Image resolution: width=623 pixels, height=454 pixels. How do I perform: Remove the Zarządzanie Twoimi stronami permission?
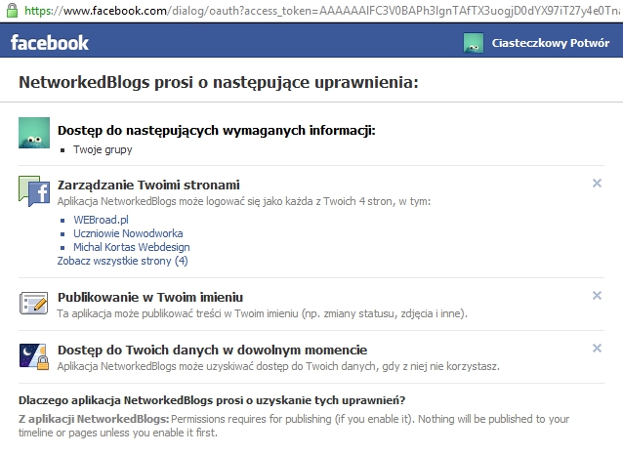pyautogui.click(x=597, y=184)
